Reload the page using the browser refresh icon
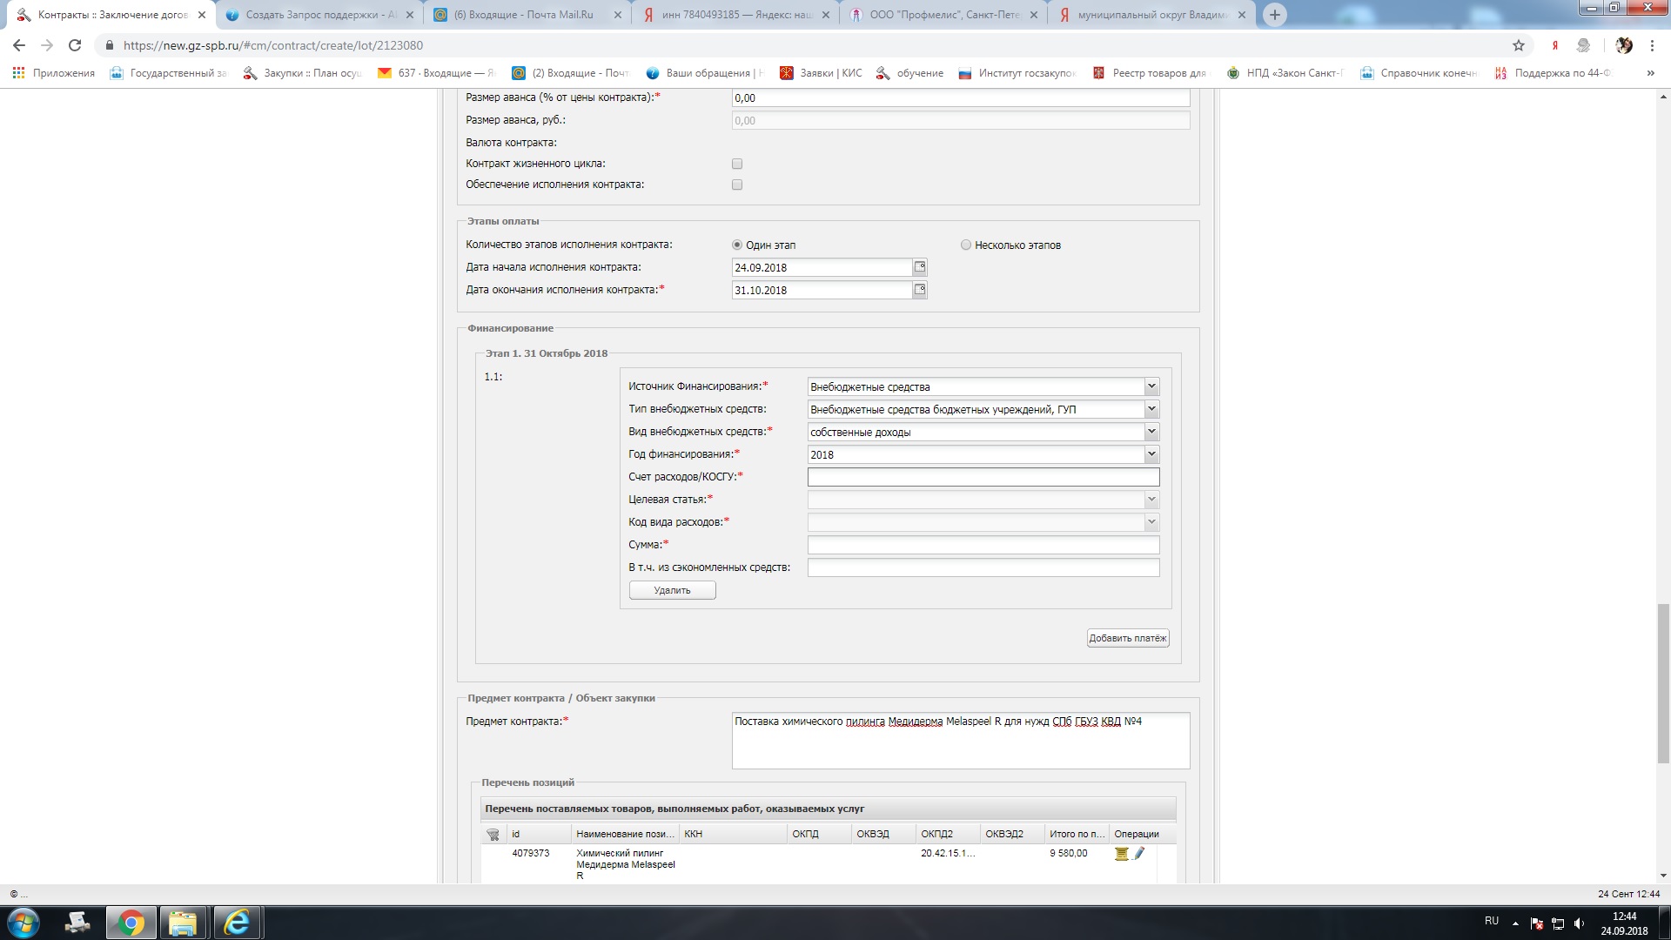 point(75,45)
